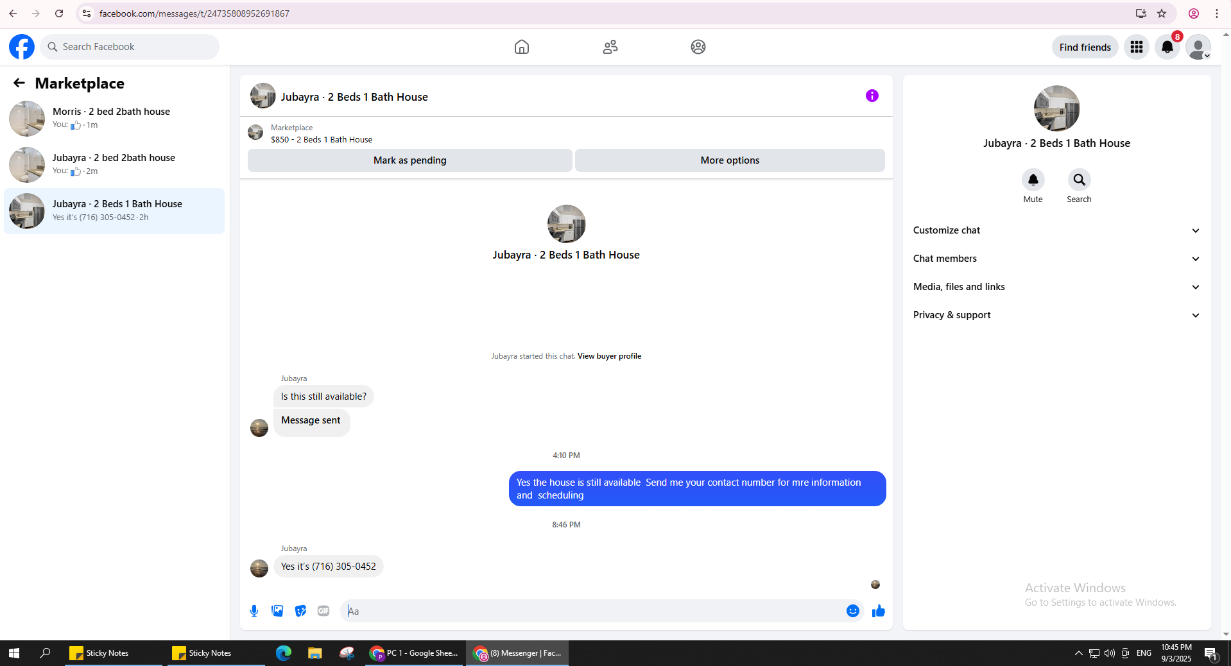Open the Windows notification center
This screenshot has height=666, width=1231.
coord(1211,653)
